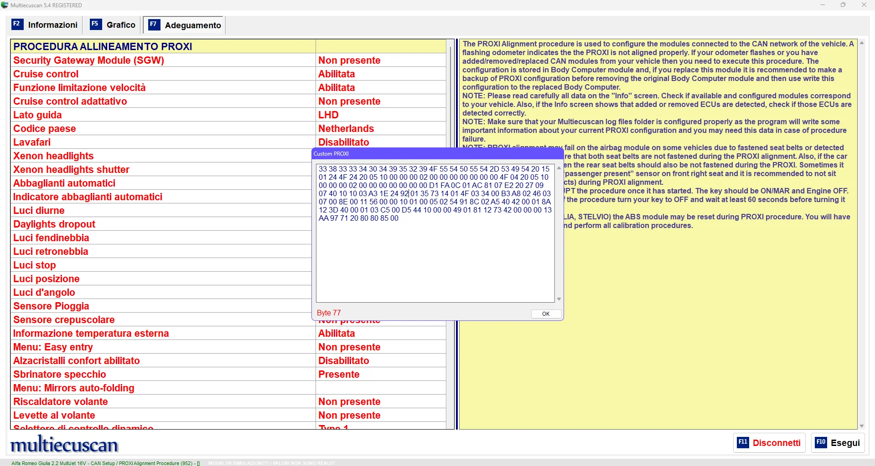Select the Cruise control row
875x466 pixels.
coord(228,74)
